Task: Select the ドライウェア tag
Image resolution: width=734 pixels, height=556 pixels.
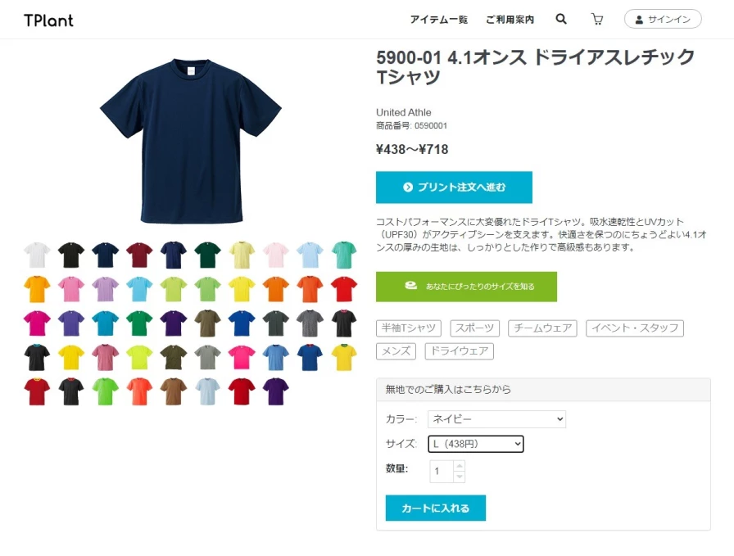Action: (x=460, y=351)
